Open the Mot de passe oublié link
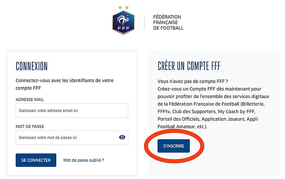 click(x=84, y=160)
